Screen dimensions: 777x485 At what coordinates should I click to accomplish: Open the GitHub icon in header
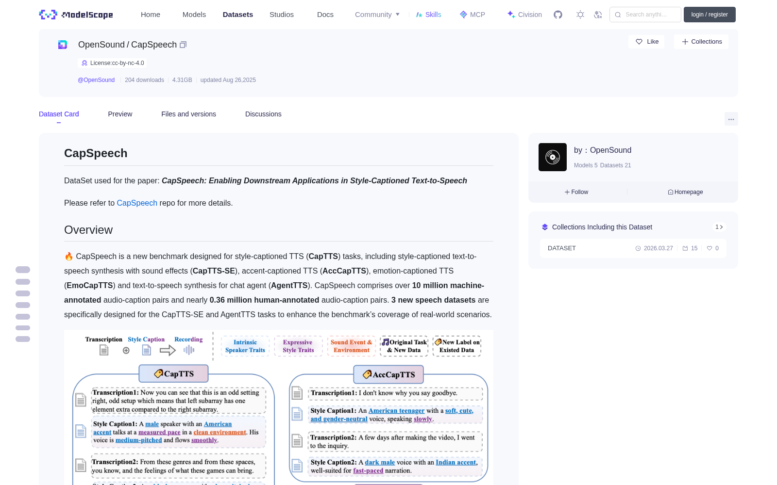(x=558, y=15)
